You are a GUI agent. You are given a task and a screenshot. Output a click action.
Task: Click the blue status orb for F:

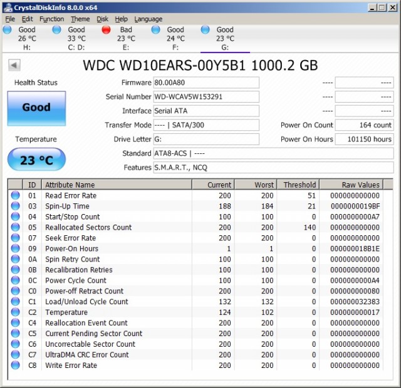[x=155, y=29]
